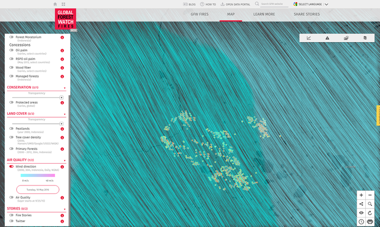Open the Blog link
The image size is (380, 227).
tap(189, 4)
